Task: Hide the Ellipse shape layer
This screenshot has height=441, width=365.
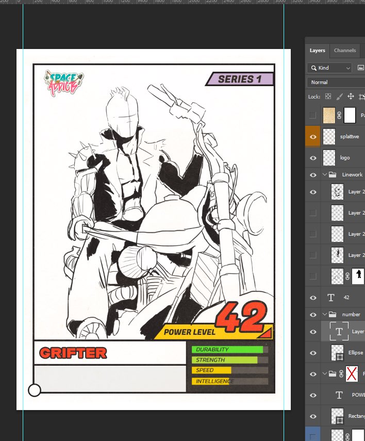Action: [313, 353]
